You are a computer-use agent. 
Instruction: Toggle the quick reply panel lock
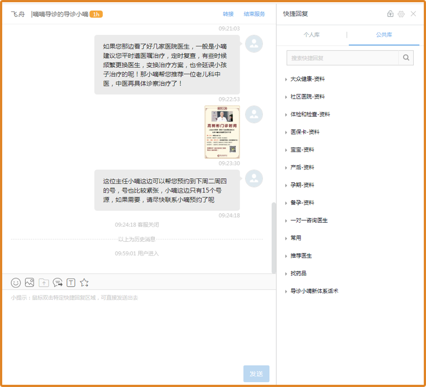click(390, 14)
